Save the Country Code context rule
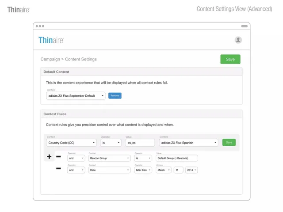Image resolution: width=283 pixels, height=212 pixels. (229, 142)
